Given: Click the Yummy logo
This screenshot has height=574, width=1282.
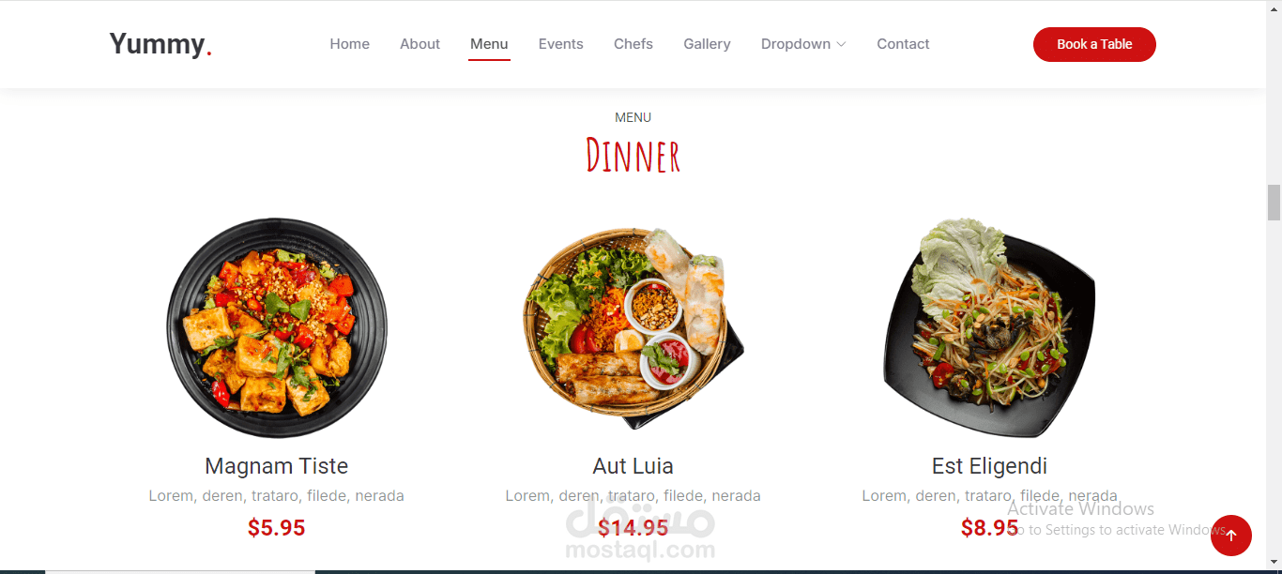Looking at the screenshot, I should [160, 44].
